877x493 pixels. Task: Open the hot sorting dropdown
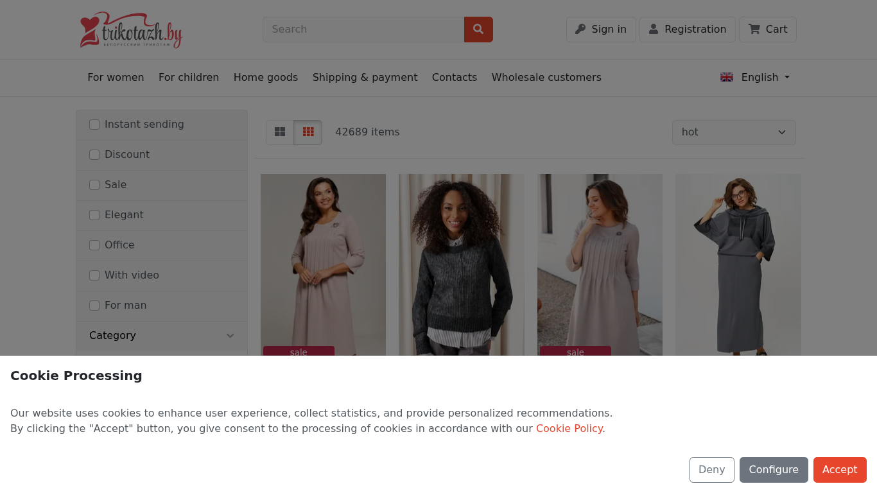pos(733,132)
